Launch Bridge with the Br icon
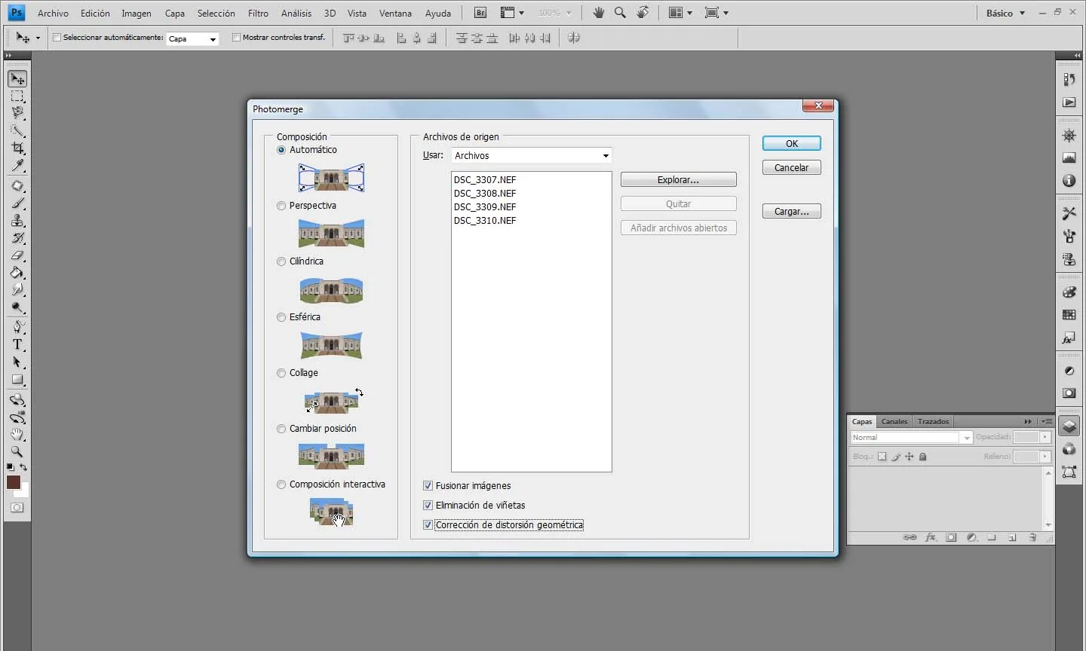The width and height of the screenshot is (1086, 651). (480, 13)
